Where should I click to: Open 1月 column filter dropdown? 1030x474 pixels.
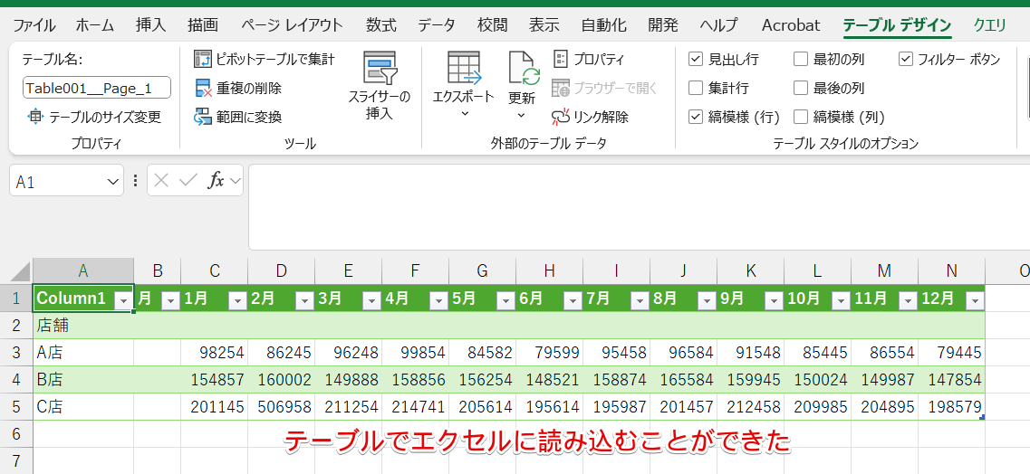pyautogui.click(x=237, y=300)
